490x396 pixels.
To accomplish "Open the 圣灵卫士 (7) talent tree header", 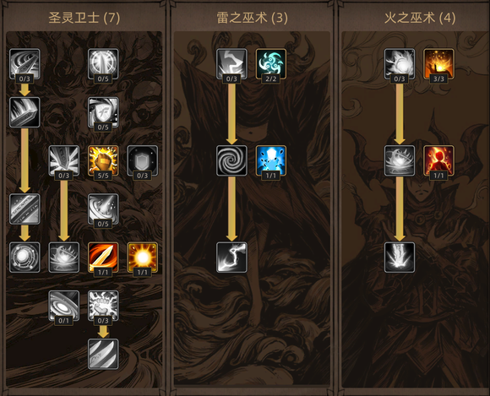I will 84,18.
